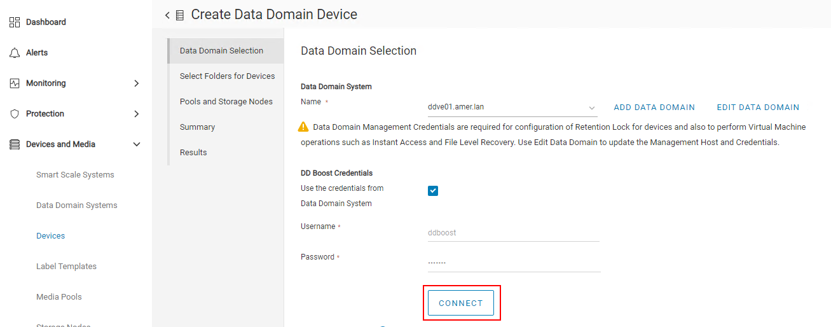Click the Monitoring chart icon
Image resolution: width=831 pixels, height=327 pixels.
coord(15,83)
